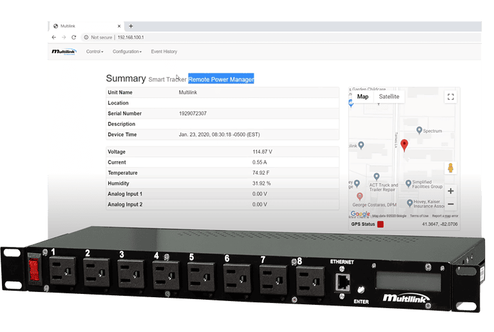Image resolution: width=494 pixels, height=332 pixels.
Task: Switch the map to Satellite view
Action: (x=389, y=97)
